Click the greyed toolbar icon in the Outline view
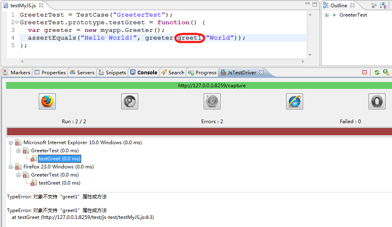Viewport: 392px width, 227px height. [x=374, y=5]
